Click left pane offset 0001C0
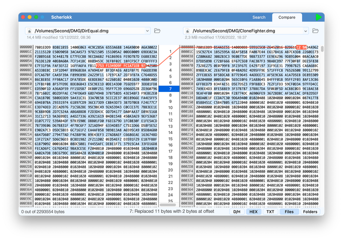 26,120
